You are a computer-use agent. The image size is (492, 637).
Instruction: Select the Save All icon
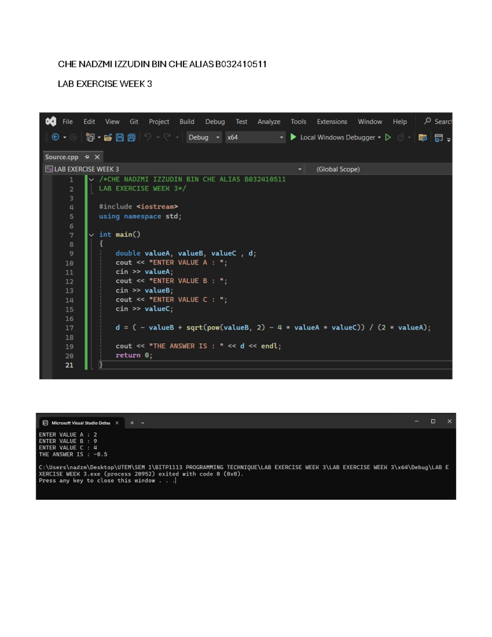tap(131, 137)
